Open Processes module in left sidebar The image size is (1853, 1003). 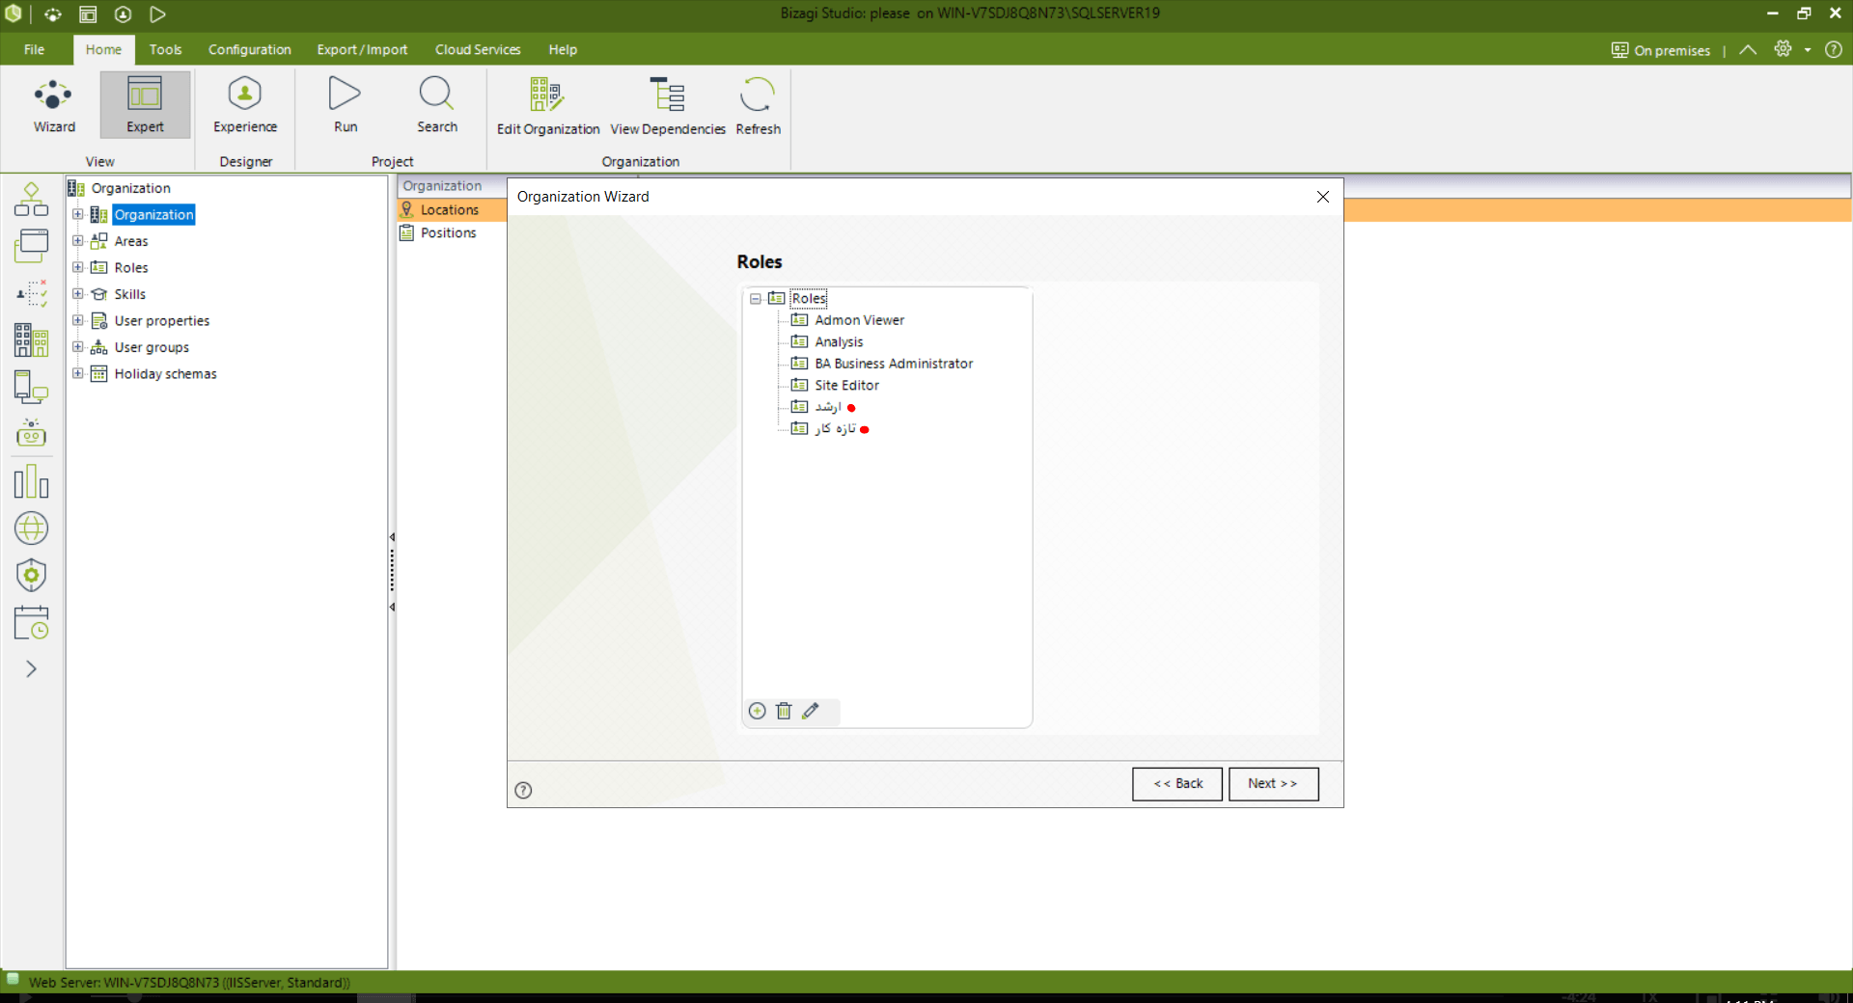(31, 200)
